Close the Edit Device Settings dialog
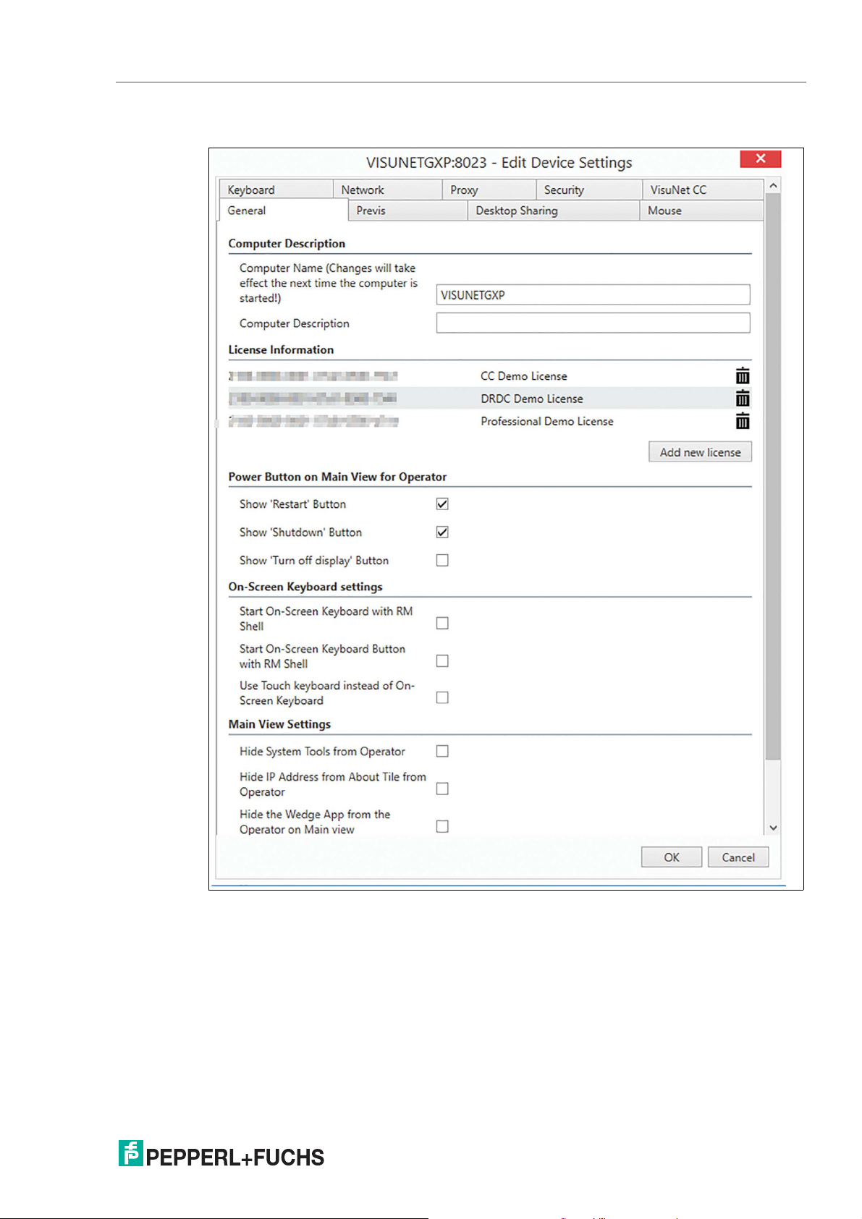 [760, 158]
